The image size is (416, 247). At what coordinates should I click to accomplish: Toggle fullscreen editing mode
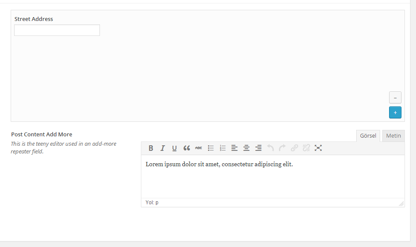[x=318, y=148]
